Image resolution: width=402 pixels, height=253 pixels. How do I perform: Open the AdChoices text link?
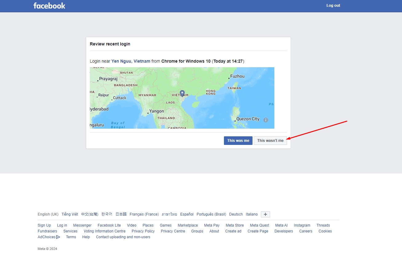click(x=47, y=237)
